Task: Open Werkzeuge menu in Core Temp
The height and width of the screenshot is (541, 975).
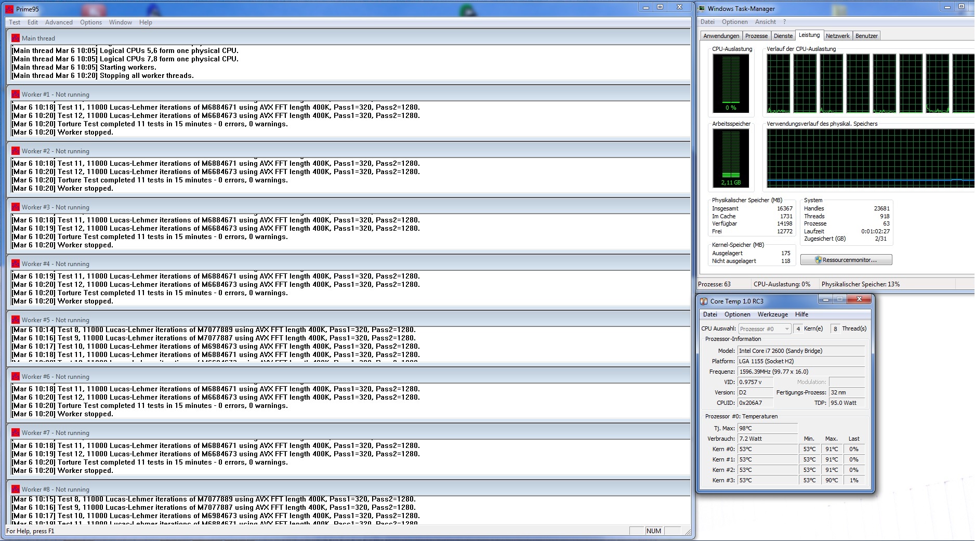Action: (x=772, y=314)
